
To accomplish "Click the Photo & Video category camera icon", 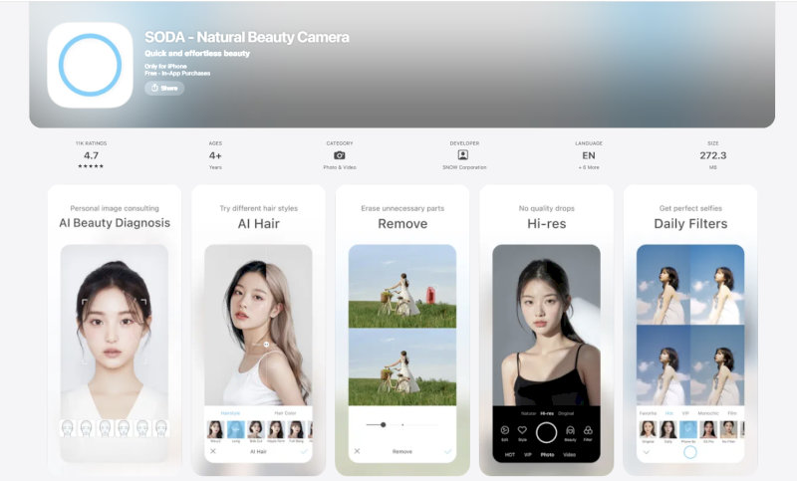I will (x=340, y=155).
